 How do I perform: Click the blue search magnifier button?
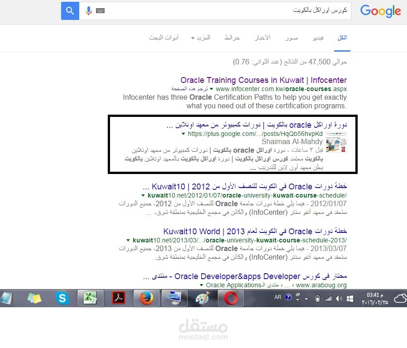[x=70, y=10]
